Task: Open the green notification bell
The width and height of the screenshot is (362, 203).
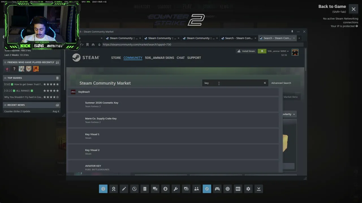Action: 262,51
